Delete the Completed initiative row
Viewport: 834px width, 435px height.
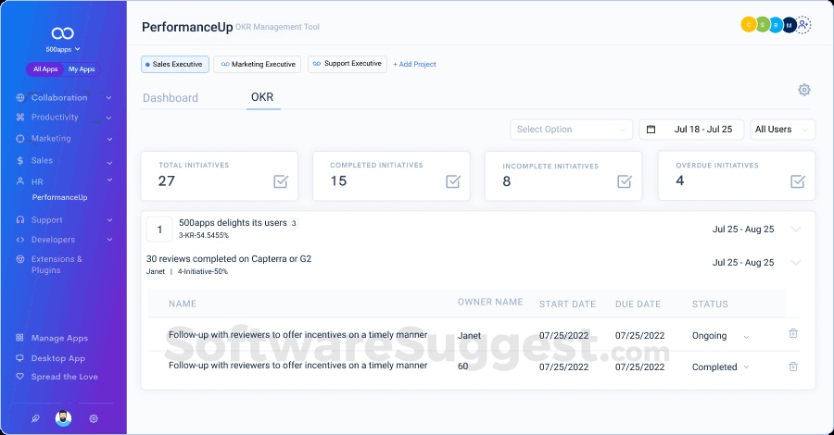click(x=793, y=367)
